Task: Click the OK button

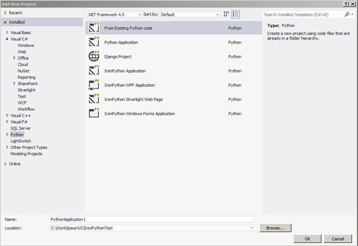Action: [308, 239]
